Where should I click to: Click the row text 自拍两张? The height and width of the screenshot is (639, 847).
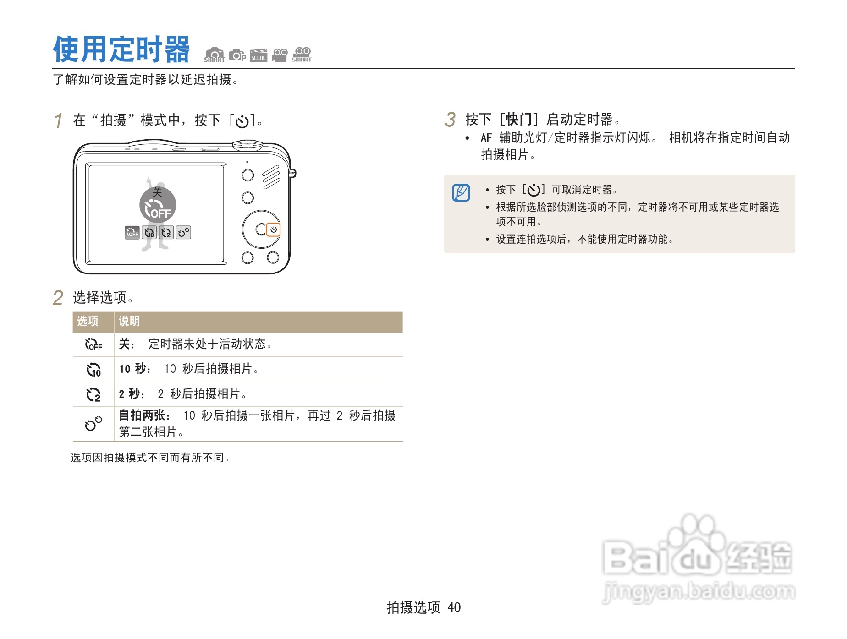tap(142, 415)
